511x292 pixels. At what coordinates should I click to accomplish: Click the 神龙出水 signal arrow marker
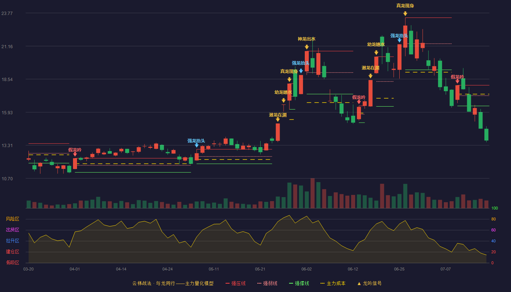click(307, 47)
